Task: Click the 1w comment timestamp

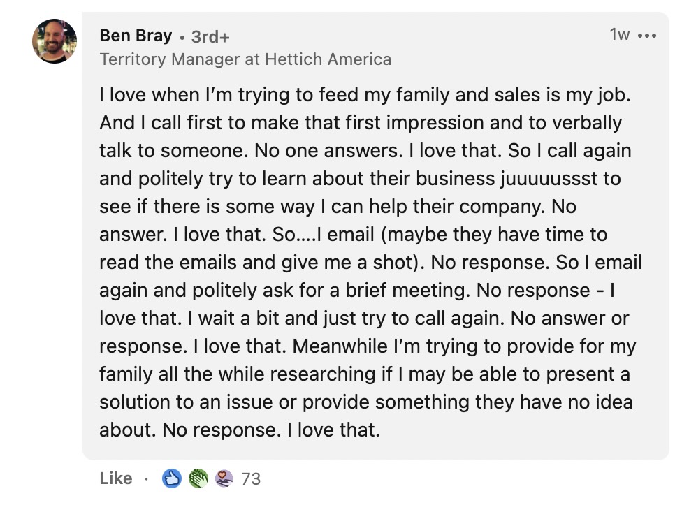Action: [x=619, y=34]
